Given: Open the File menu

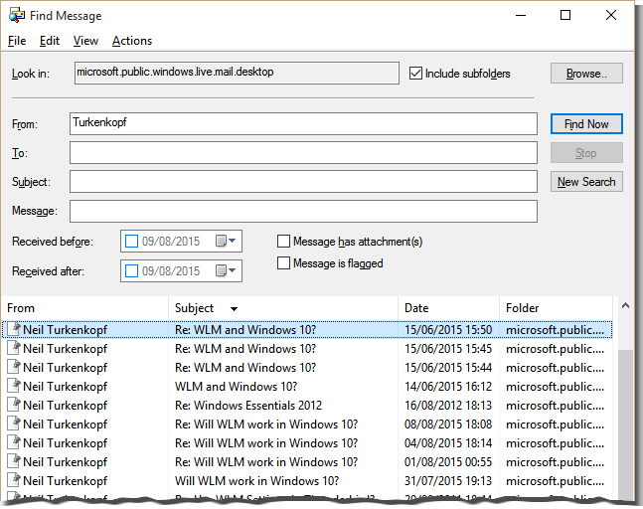Looking at the screenshot, I should (x=17, y=41).
